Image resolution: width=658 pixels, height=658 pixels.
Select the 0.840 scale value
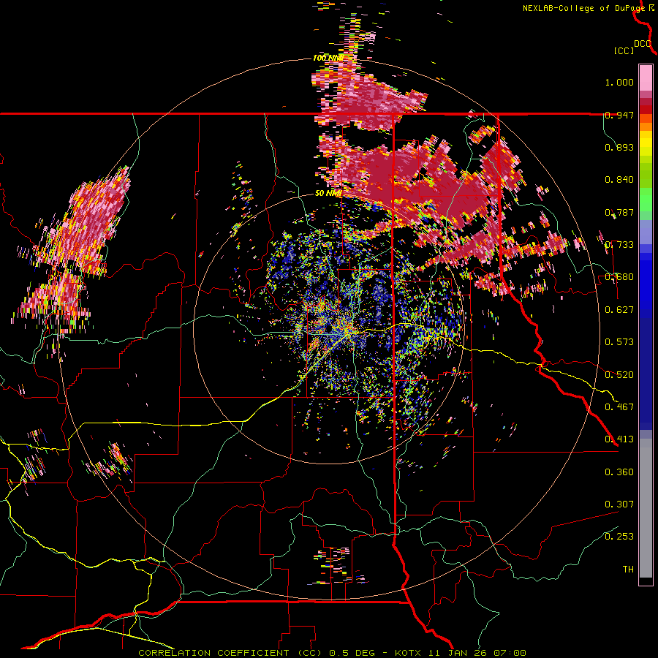[619, 180]
